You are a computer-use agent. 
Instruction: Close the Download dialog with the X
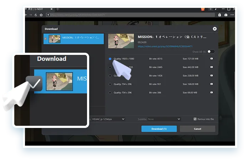tap(215, 29)
